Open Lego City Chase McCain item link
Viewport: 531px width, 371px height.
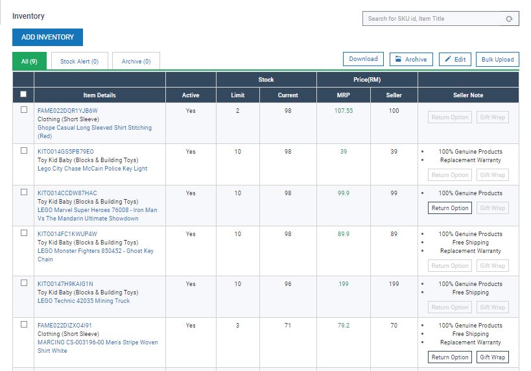point(92,169)
